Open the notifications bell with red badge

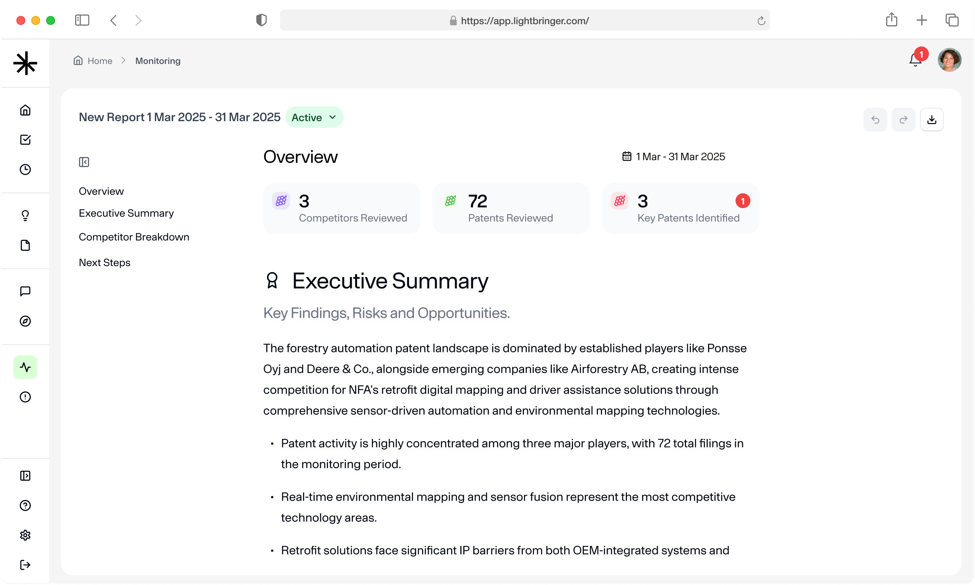[915, 60]
